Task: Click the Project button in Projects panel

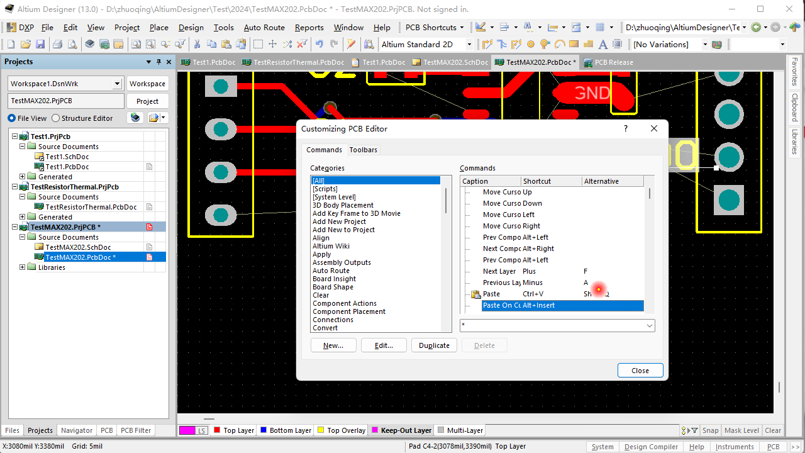Action: [147, 101]
